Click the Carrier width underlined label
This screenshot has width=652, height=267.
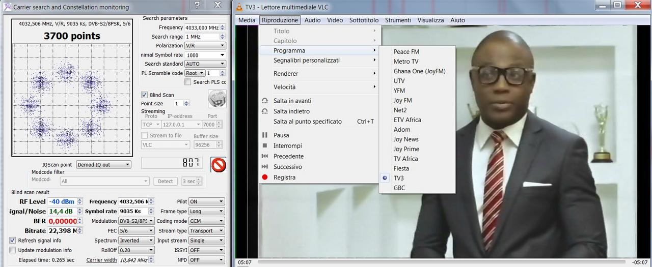[x=101, y=260]
